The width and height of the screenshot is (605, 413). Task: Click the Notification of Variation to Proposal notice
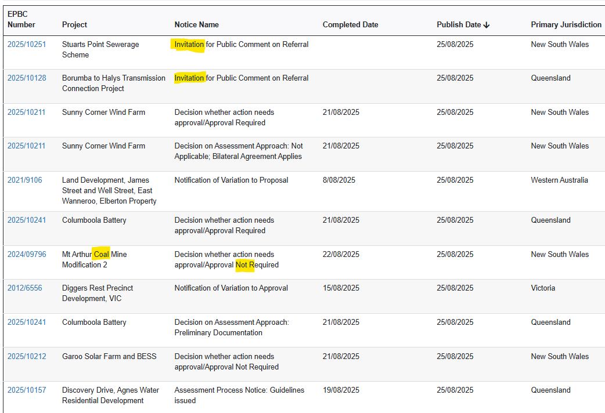pyautogui.click(x=232, y=180)
